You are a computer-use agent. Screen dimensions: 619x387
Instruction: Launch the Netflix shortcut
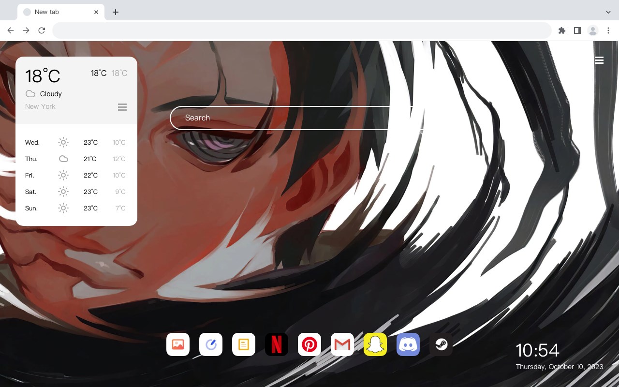(277, 344)
